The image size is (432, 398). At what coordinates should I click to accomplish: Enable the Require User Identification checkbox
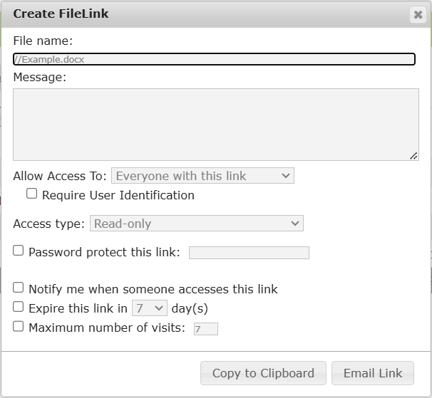(x=32, y=194)
